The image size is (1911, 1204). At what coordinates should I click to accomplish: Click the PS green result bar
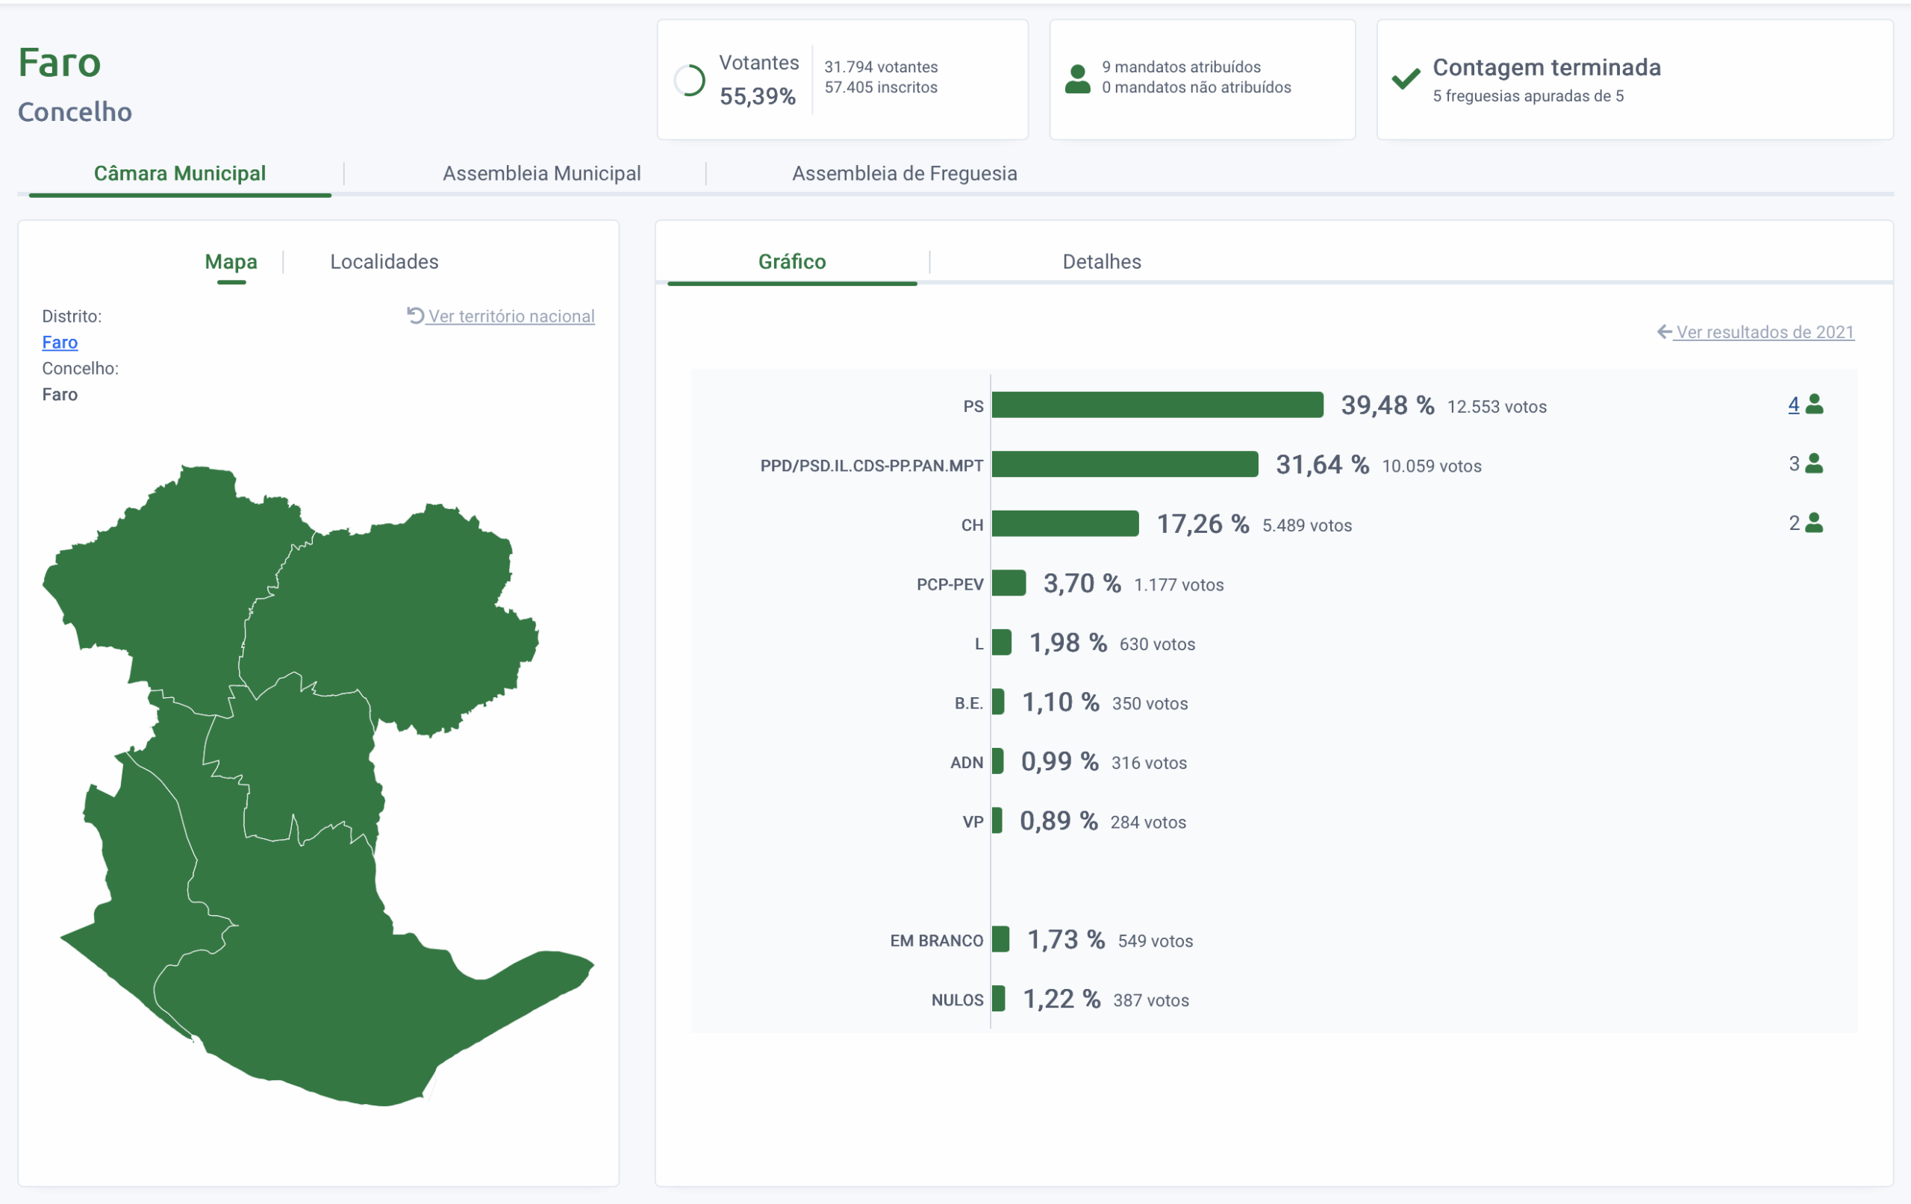[x=1157, y=405]
